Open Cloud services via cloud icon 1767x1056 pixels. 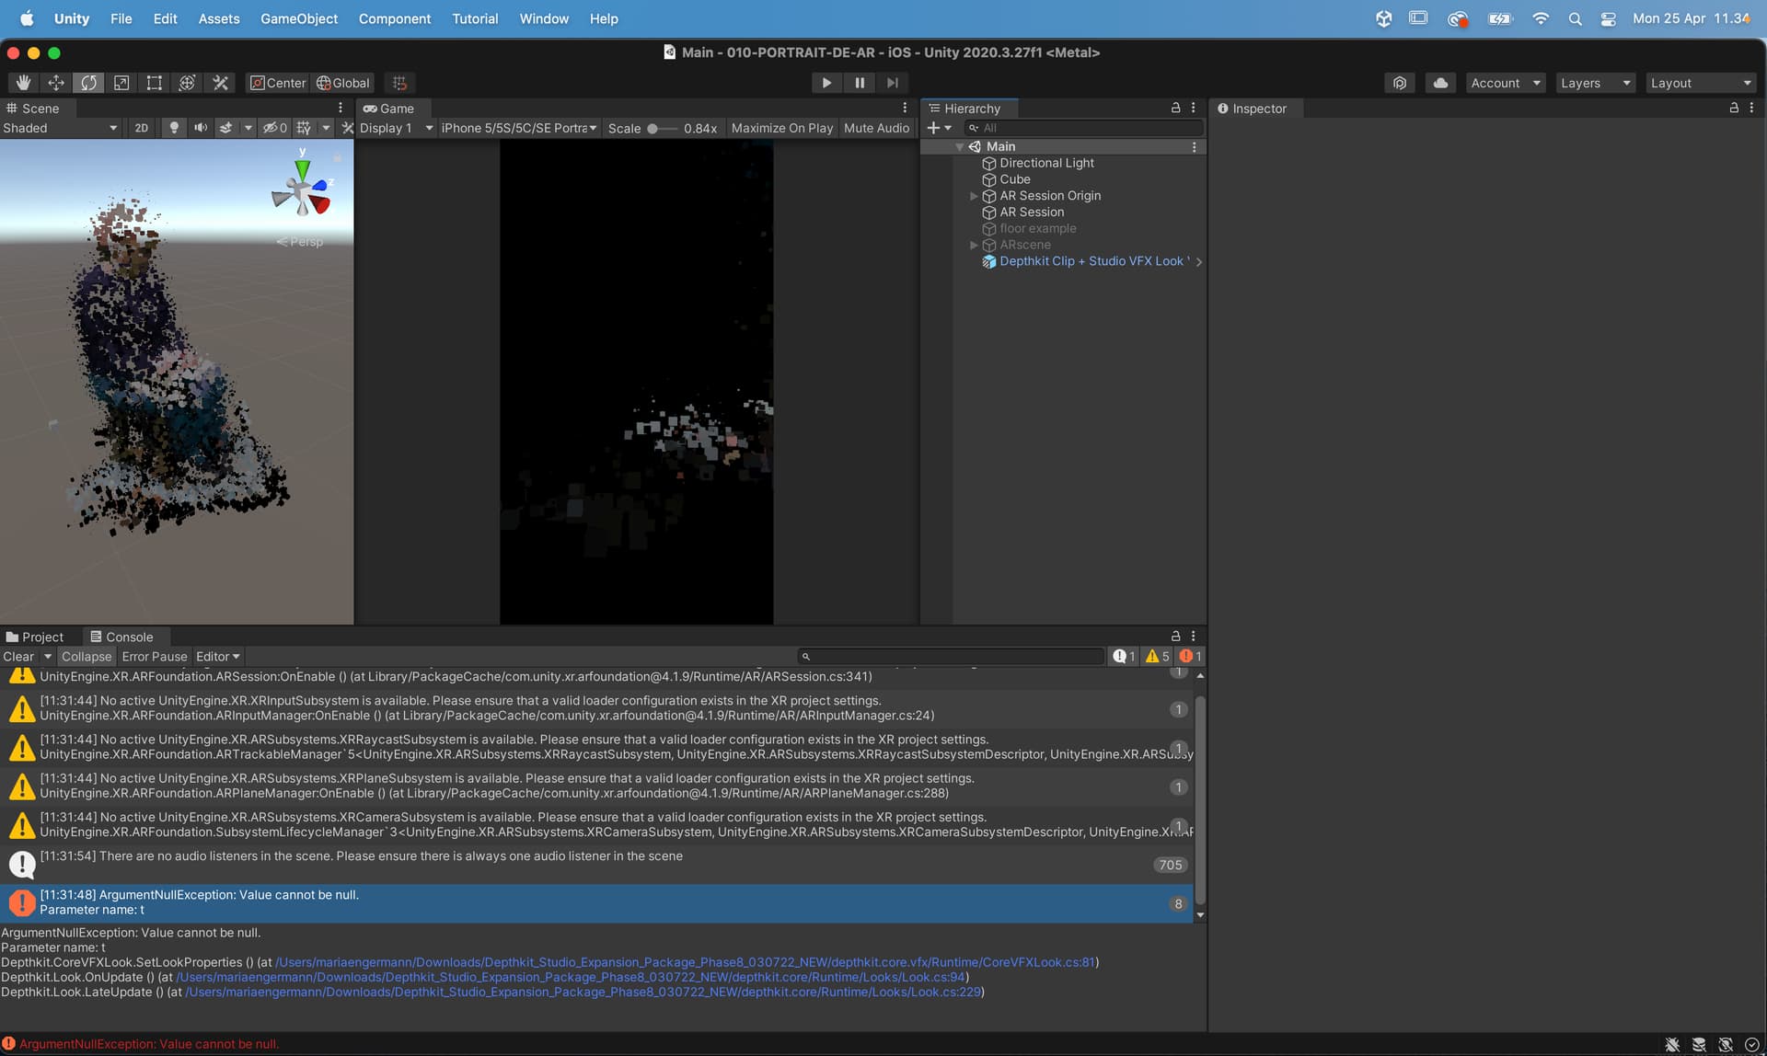(x=1440, y=83)
